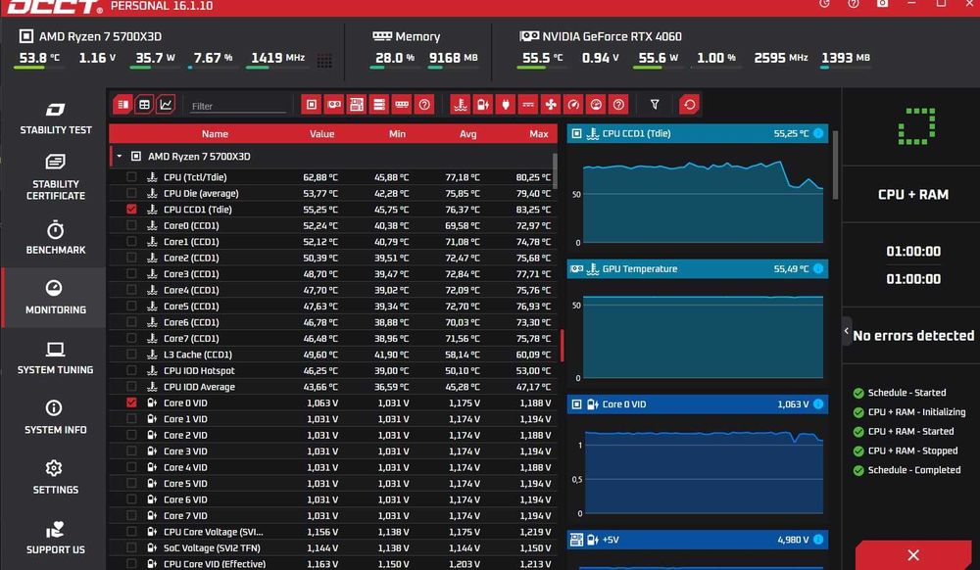980x570 pixels.
Task: Click the graph panel vertical scrollbar
Action: 836,165
